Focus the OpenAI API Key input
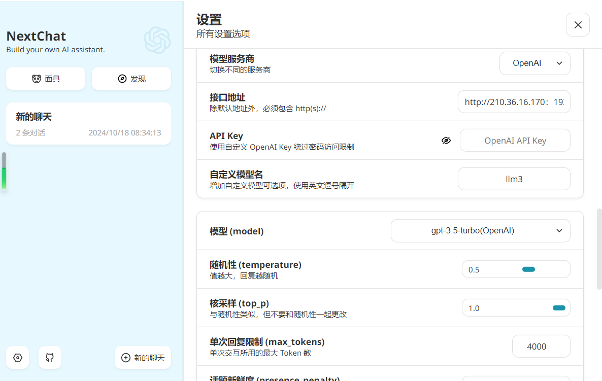The image size is (602, 381). click(x=515, y=141)
